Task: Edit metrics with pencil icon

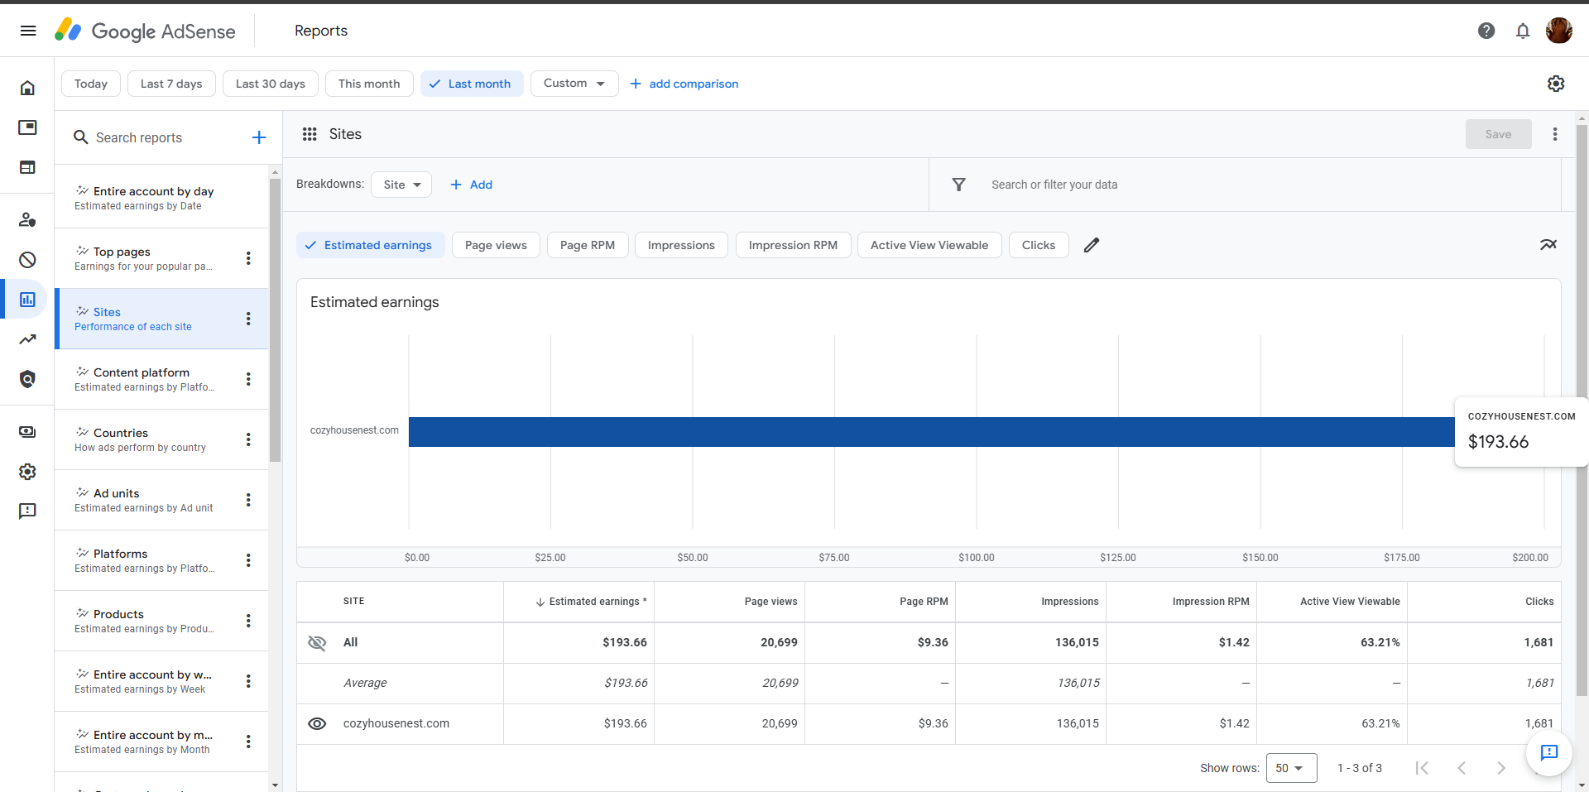Action: click(1092, 245)
